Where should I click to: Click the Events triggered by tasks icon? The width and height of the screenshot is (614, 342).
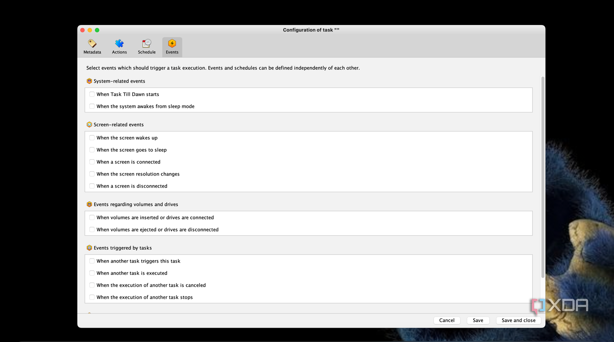click(x=89, y=248)
